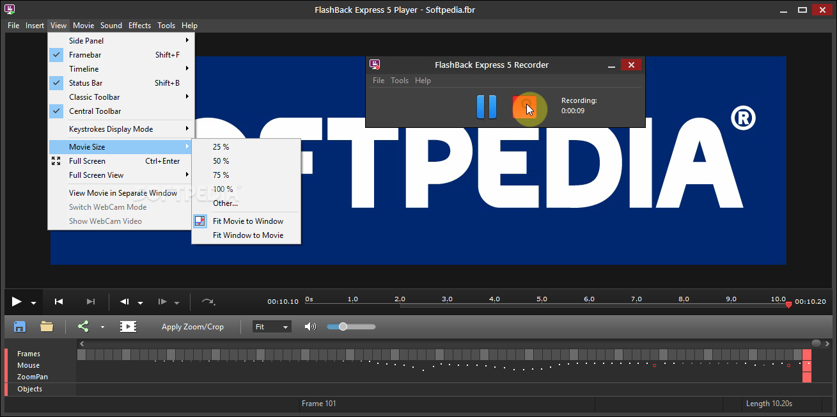The image size is (837, 417).
Task: Select the Objects track label
Action: coord(29,389)
